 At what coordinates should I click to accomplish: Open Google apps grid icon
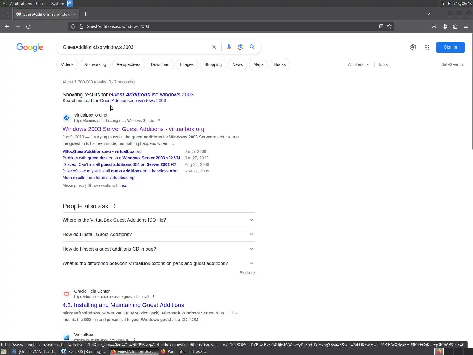pos(427,47)
